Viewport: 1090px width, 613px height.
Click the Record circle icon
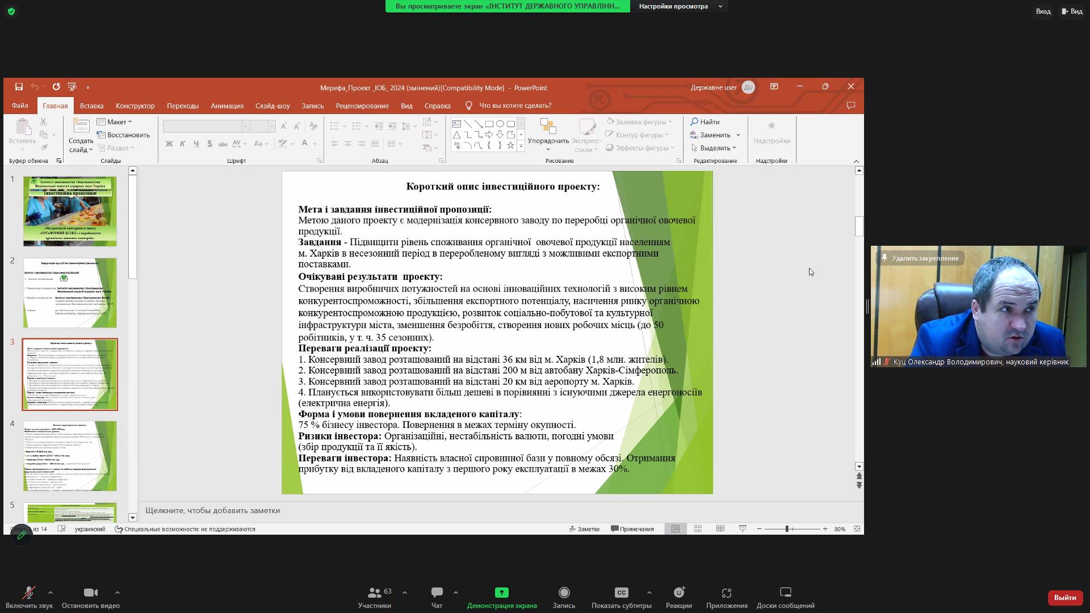(x=564, y=593)
